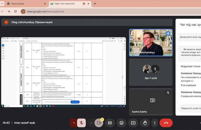Leave the call with red button
The height and width of the screenshot is (130, 201).
166,123
